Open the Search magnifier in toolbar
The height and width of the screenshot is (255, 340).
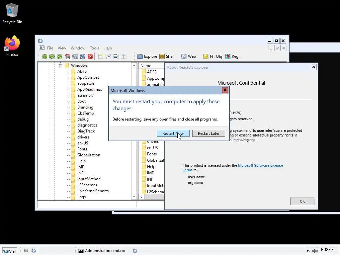[75, 56]
